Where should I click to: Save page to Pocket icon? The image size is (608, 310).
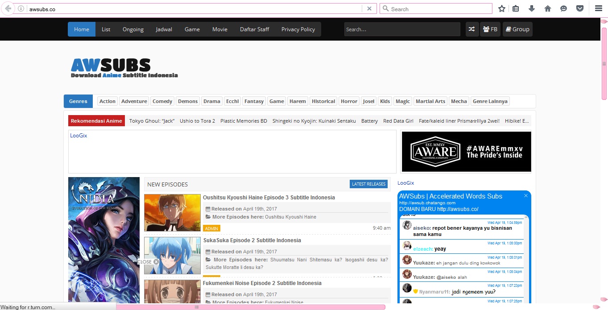pos(579,8)
